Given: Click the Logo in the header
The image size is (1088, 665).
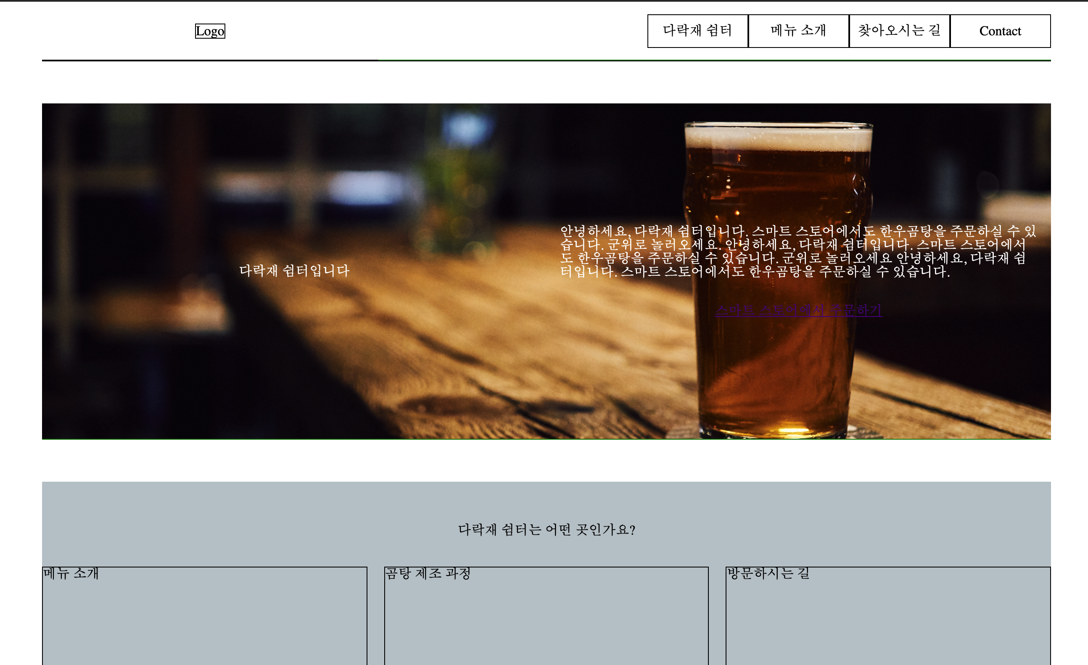Looking at the screenshot, I should (210, 31).
